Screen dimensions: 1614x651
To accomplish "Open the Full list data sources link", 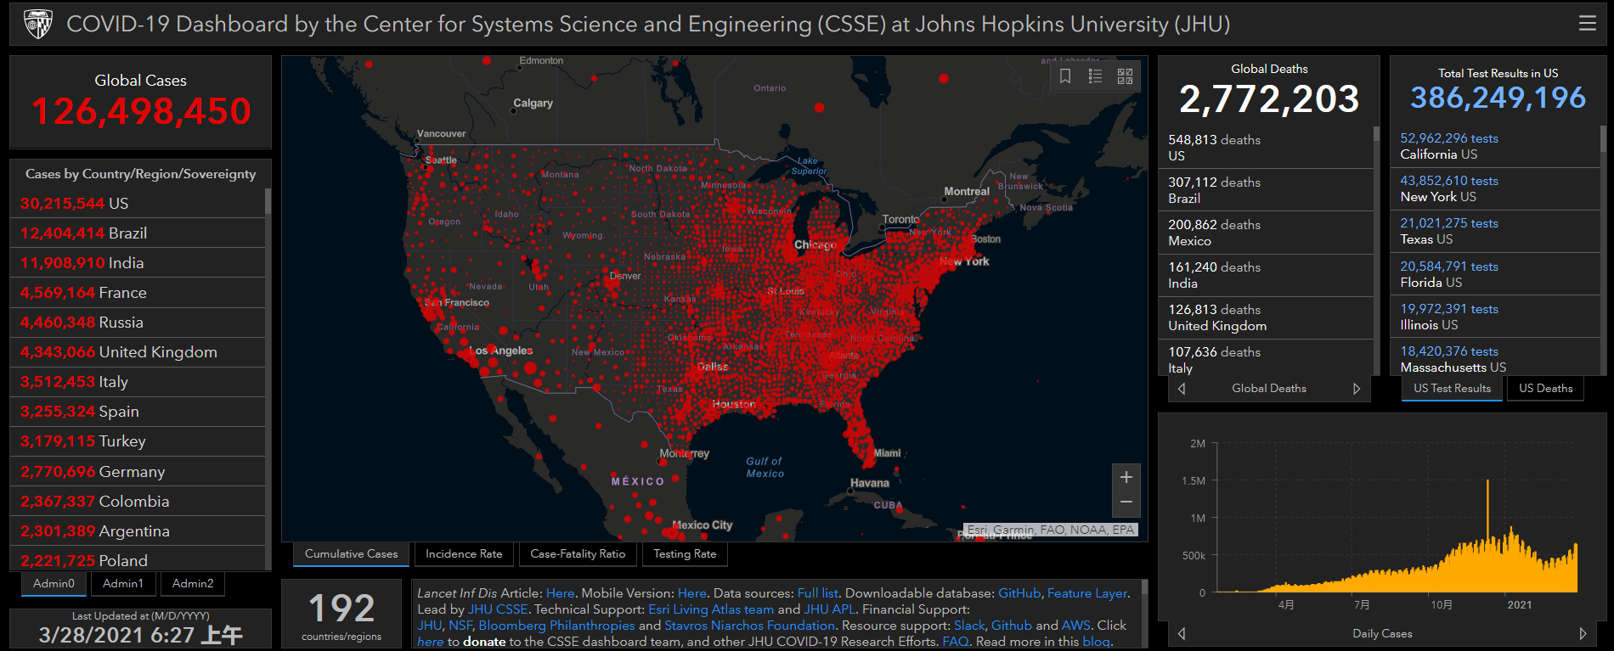I will pos(818,593).
